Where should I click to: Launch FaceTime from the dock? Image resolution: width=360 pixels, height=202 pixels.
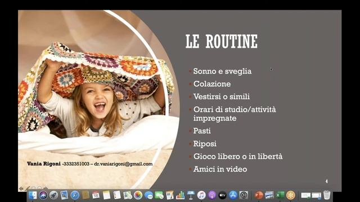tap(159, 195)
